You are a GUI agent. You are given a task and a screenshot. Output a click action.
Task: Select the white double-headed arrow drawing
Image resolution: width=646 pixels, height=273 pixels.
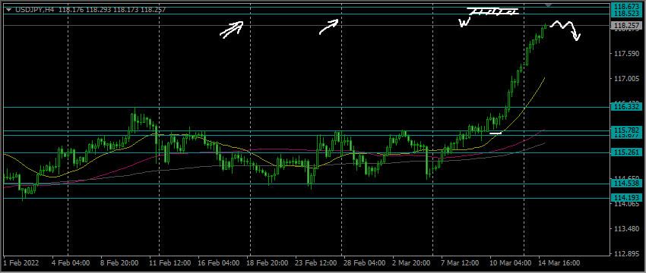(x=232, y=30)
